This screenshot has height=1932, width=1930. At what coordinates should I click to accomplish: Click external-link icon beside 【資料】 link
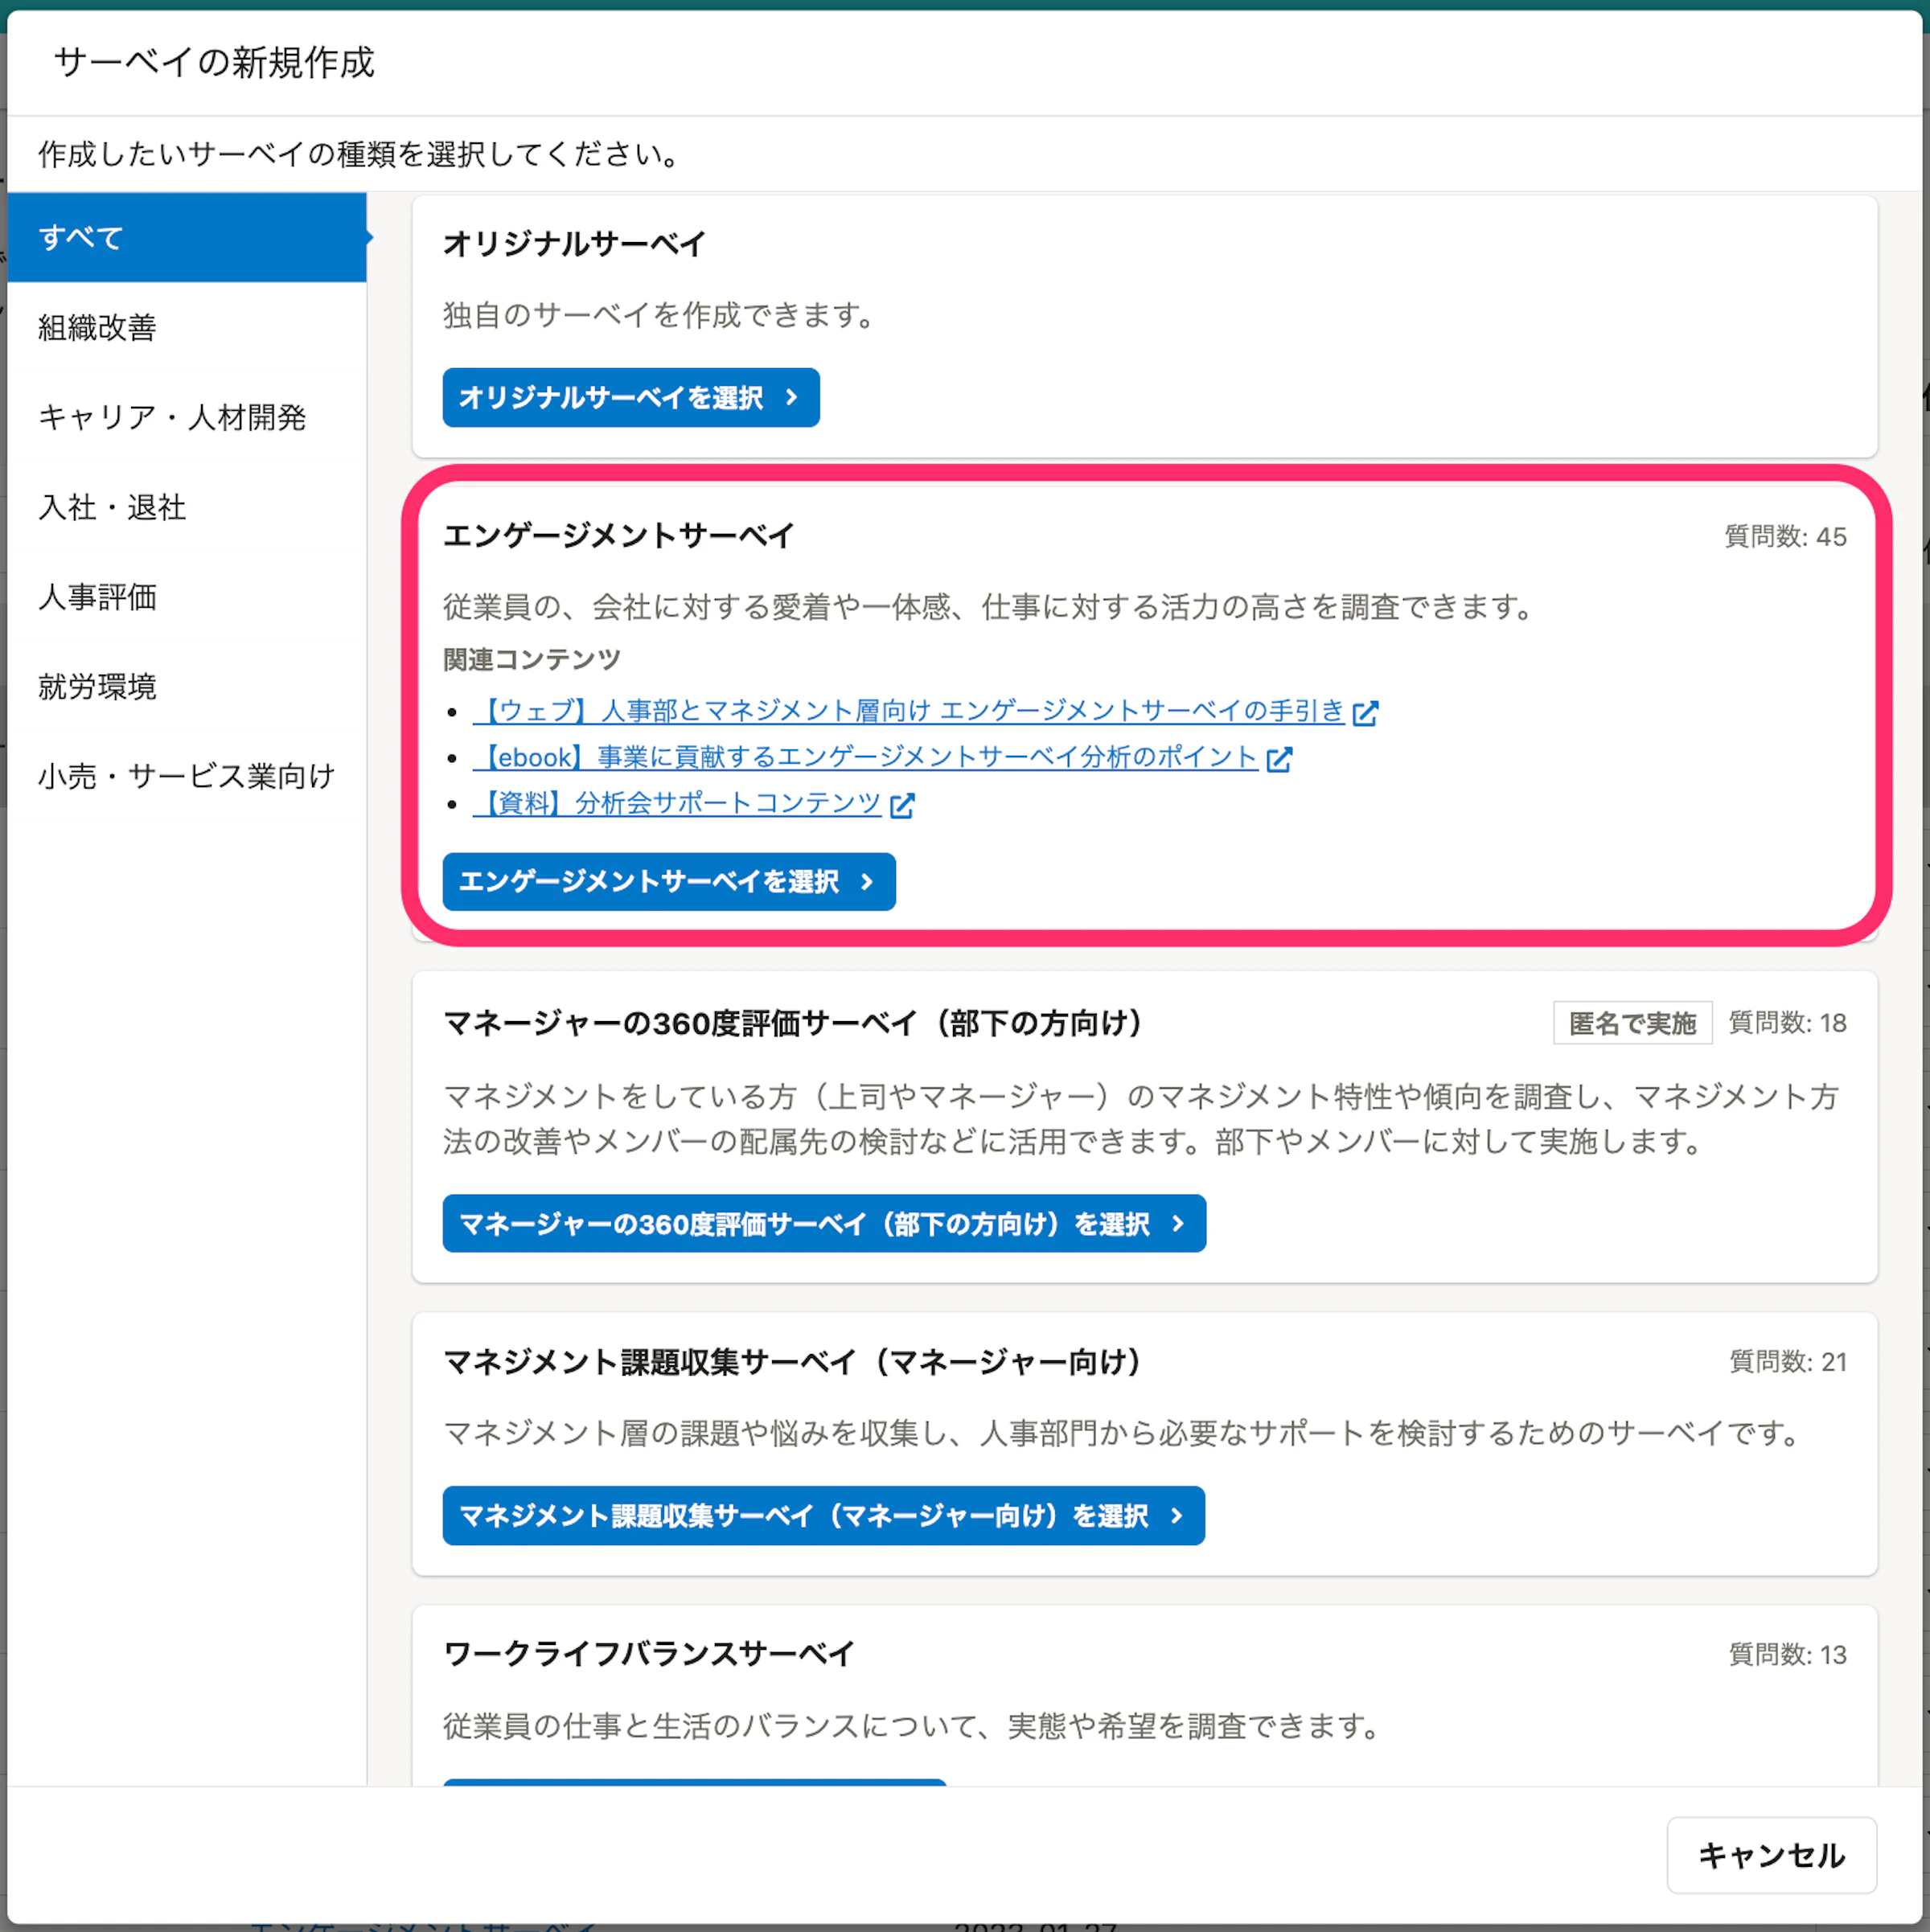tap(902, 806)
